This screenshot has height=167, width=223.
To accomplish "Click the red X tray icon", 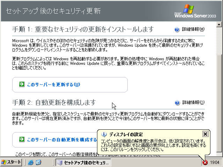I will (205, 162).
